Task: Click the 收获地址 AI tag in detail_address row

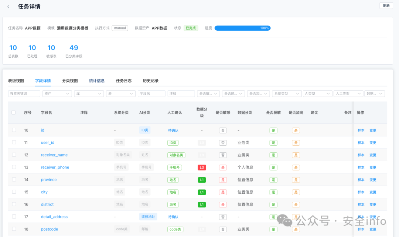Action: point(148,217)
